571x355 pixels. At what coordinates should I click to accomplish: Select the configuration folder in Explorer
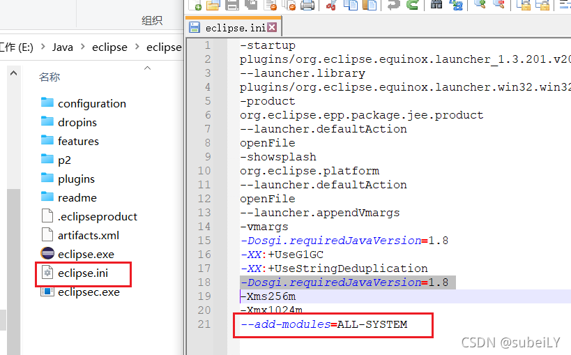92,103
